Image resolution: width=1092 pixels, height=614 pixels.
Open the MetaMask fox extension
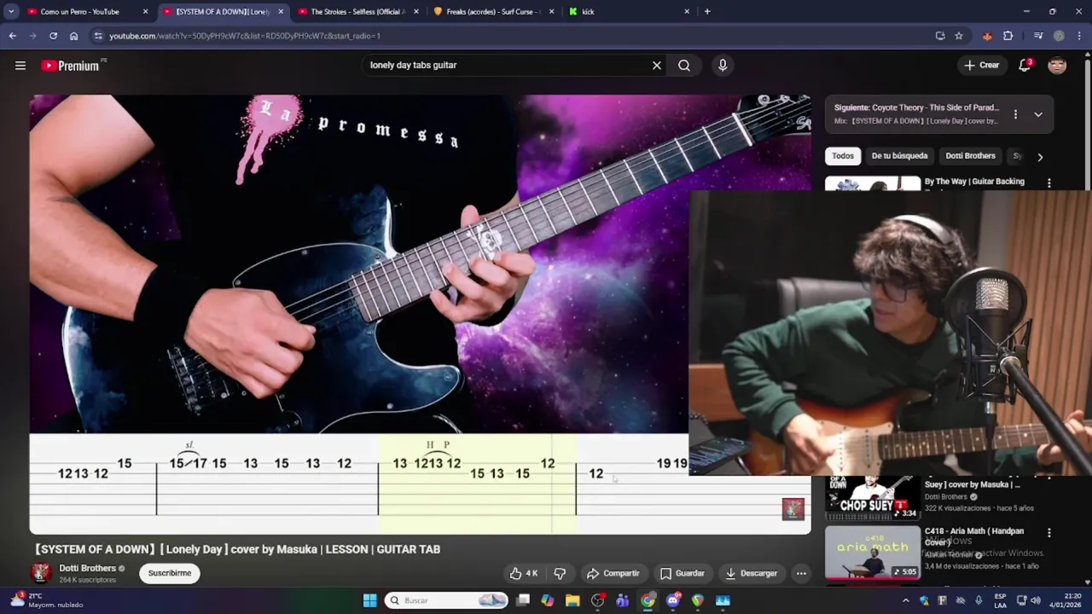click(x=987, y=36)
